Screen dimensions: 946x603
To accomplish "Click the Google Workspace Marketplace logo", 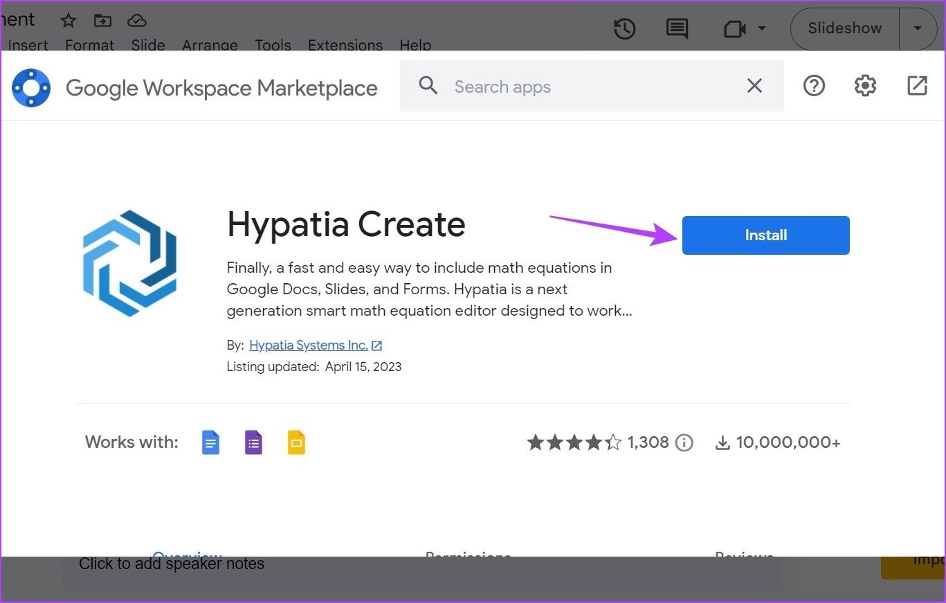I will click(x=31, y=88).
